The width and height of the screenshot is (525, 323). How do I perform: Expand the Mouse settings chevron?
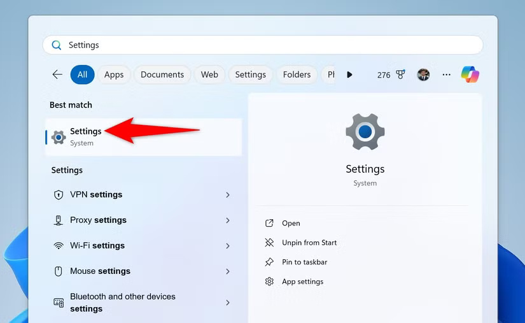pyautogui.click(x=228, y=271)
